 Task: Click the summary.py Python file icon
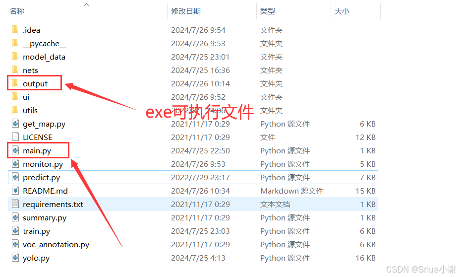15,217
